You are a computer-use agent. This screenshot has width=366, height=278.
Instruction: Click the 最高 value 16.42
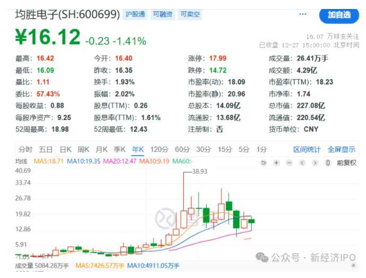pyautogui.click(x=45, y=58)
